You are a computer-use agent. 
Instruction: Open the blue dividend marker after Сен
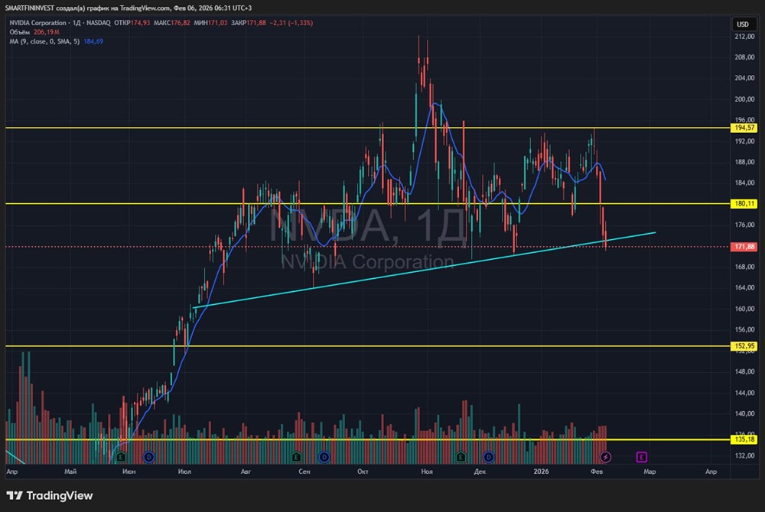(x=324, y=457)
